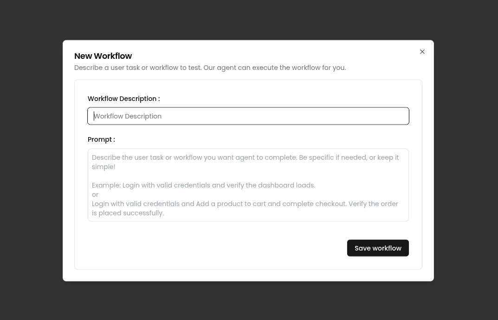Click the white dialog card background
Viewport: 498px width, 320px height.
coord(248,273)
